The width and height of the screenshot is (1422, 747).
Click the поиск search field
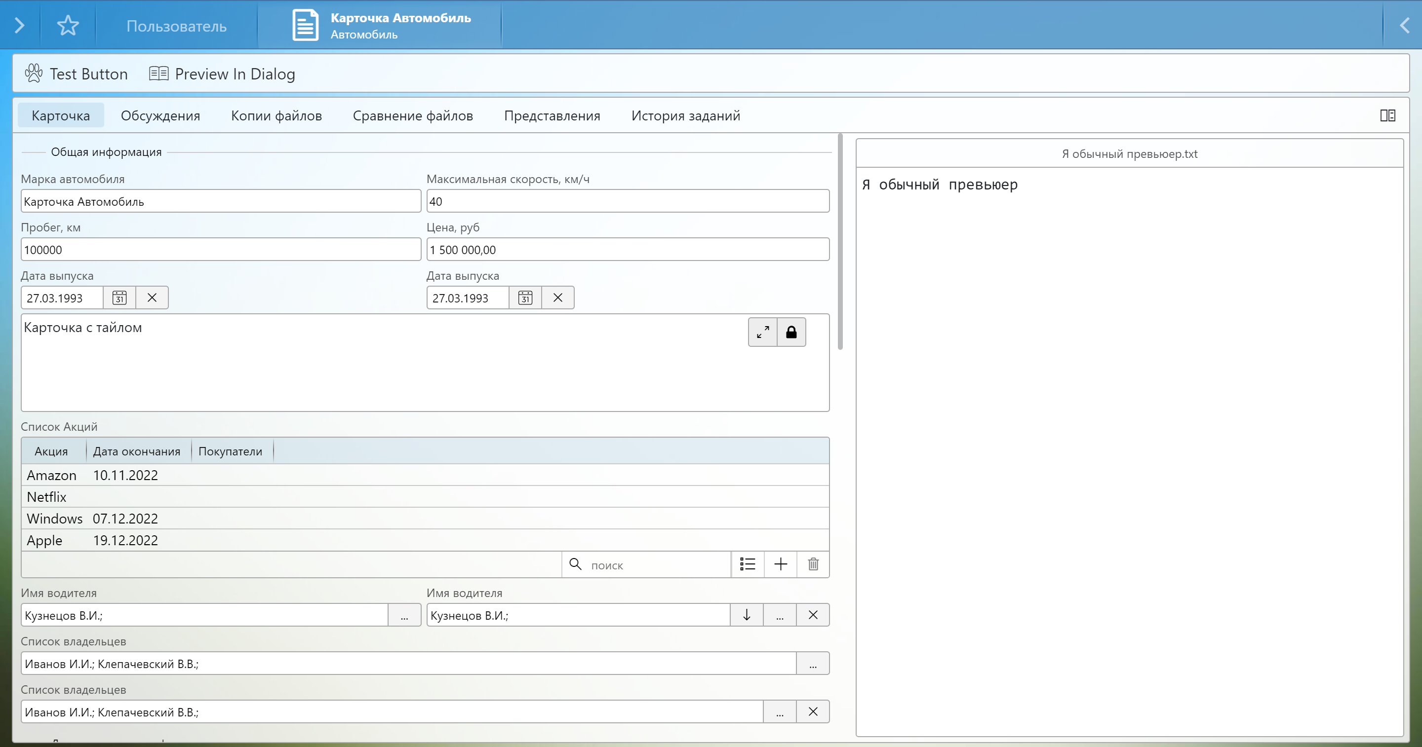pyautogui.click(x=657, y=565)
